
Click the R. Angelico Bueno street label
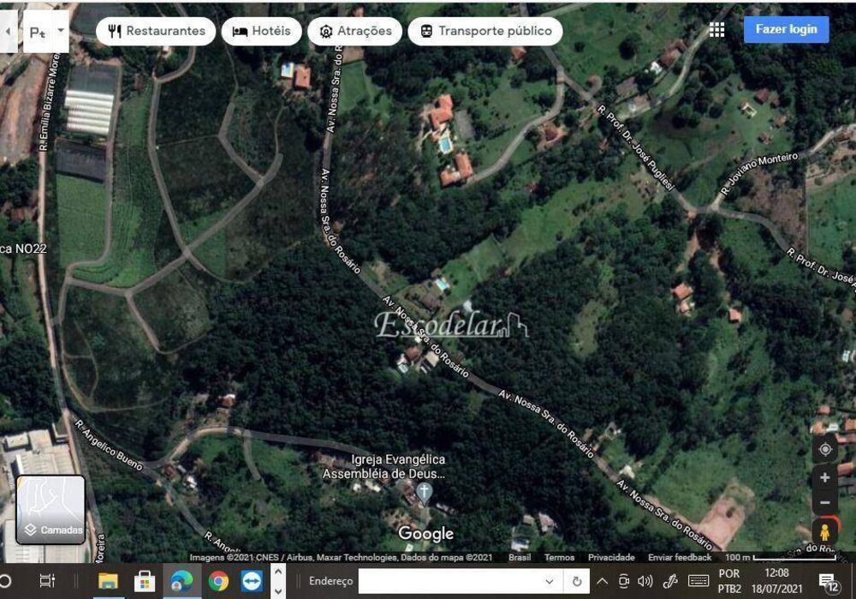[x=108, y=445]
